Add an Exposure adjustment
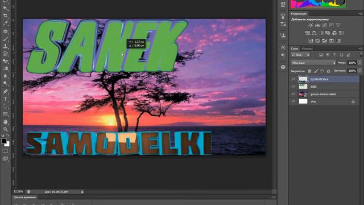This screenshot has height=205, width=364. pos(331,25)
